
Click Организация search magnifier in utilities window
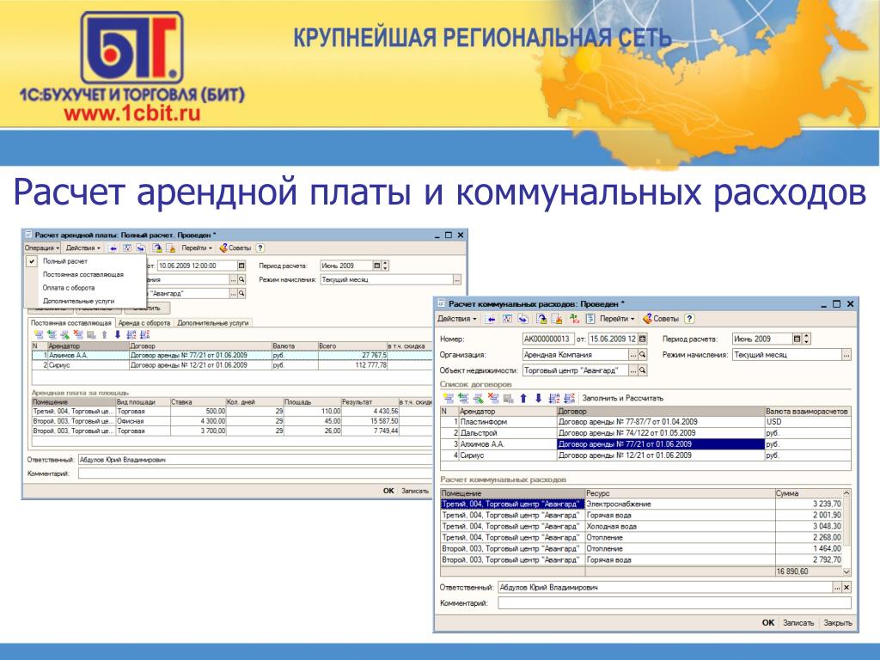643,355
